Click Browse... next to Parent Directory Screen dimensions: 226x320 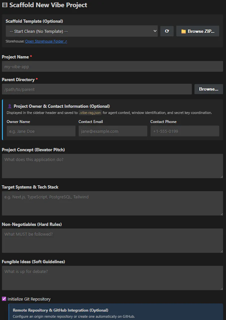(208, 89)
